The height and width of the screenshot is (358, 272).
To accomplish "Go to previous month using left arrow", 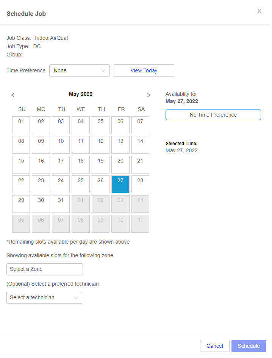I will click(13, 95).
